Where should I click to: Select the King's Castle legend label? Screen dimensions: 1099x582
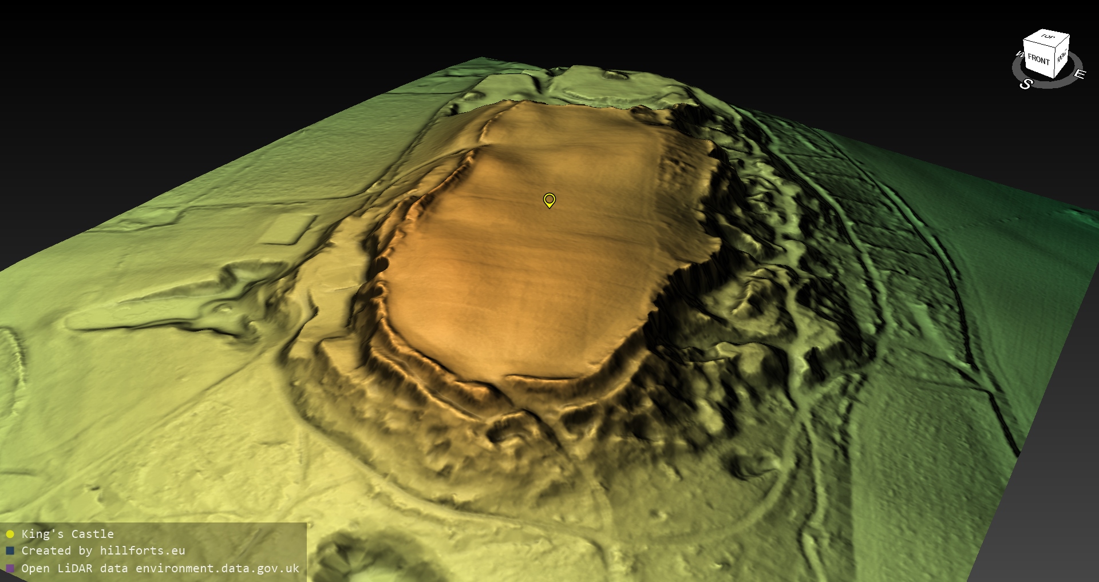[x=68, y=534]
